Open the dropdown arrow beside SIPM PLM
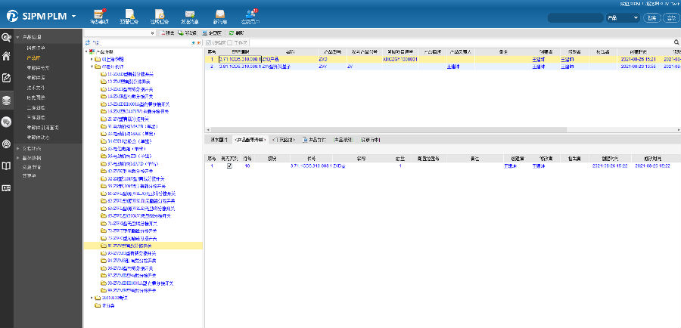The height and width of the screenshot is (328, 681). tap(74, 16)
